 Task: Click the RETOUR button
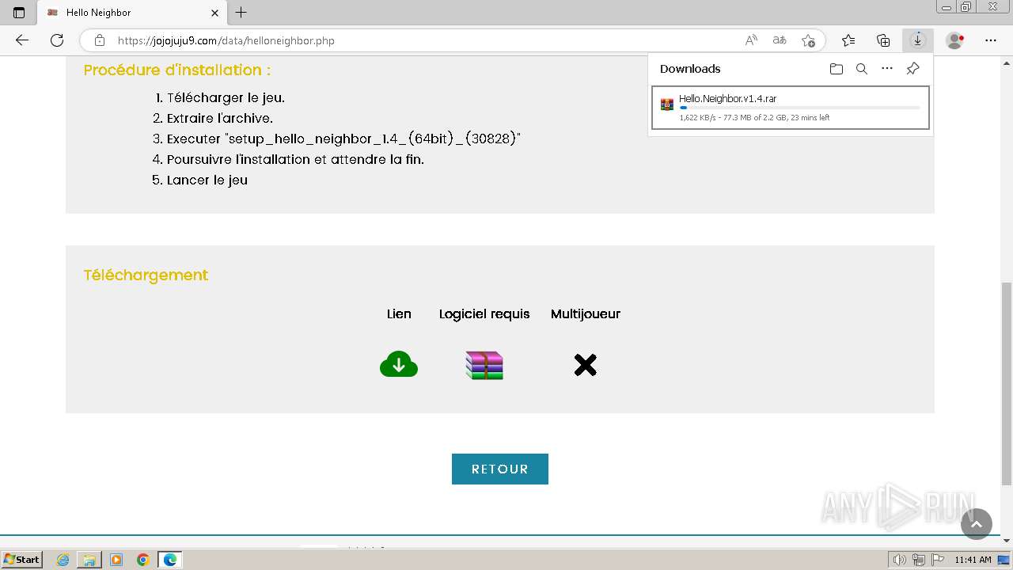click(500, 469)
